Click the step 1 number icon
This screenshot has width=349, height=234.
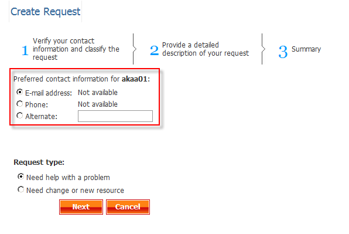coord(25,50)
